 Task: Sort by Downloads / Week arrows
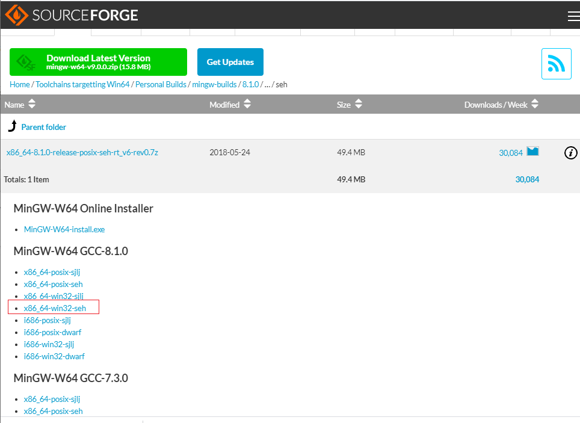[535, 105]
